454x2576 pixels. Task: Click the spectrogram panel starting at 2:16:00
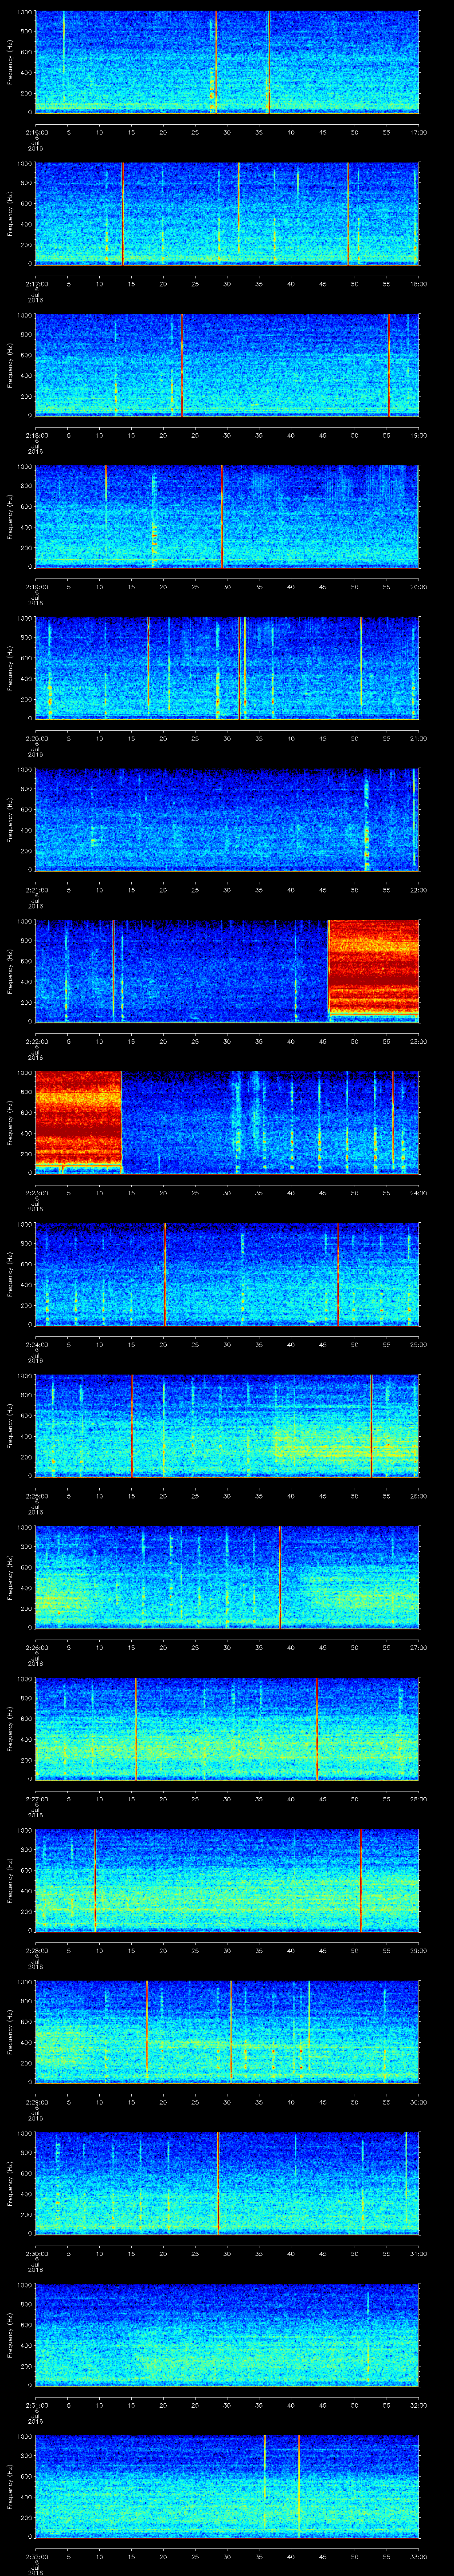point(227,62)
